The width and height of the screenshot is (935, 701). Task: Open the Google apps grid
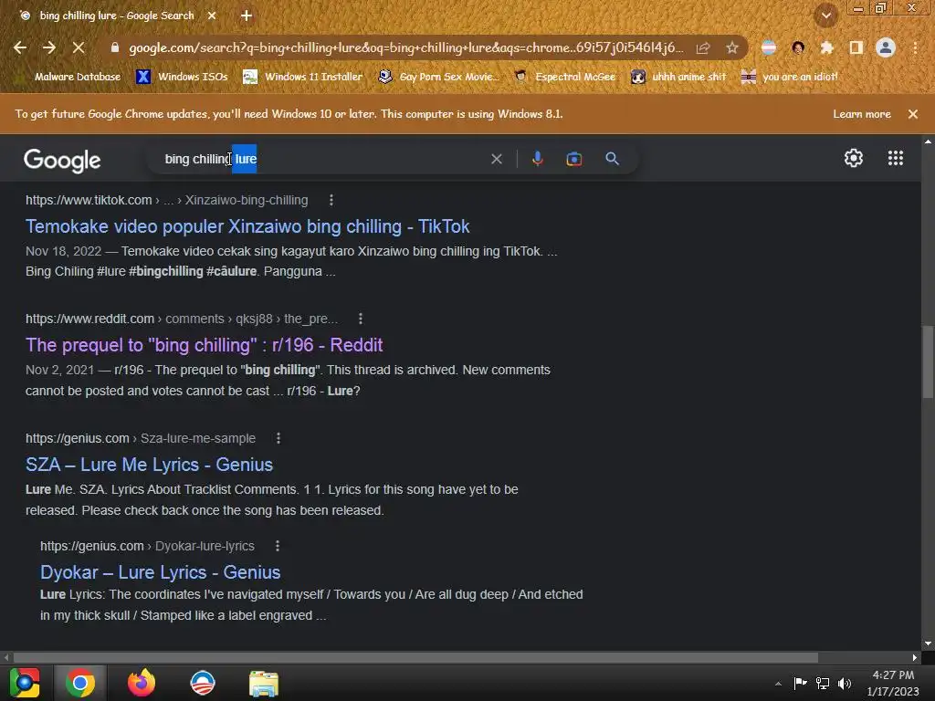(x=895, y=158)
